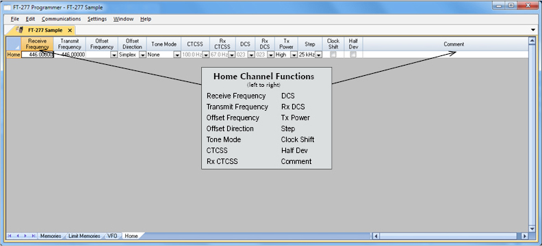Screen dimensions: 542x246
Task: Close the FT-277 Sample document tab
Action: 70,30
